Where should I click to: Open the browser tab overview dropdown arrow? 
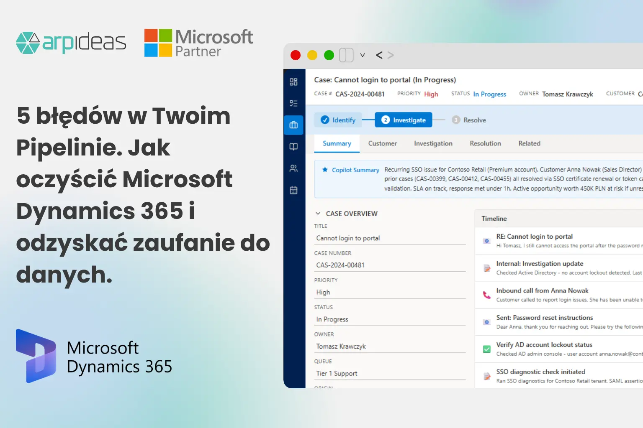tap(363, 55)
